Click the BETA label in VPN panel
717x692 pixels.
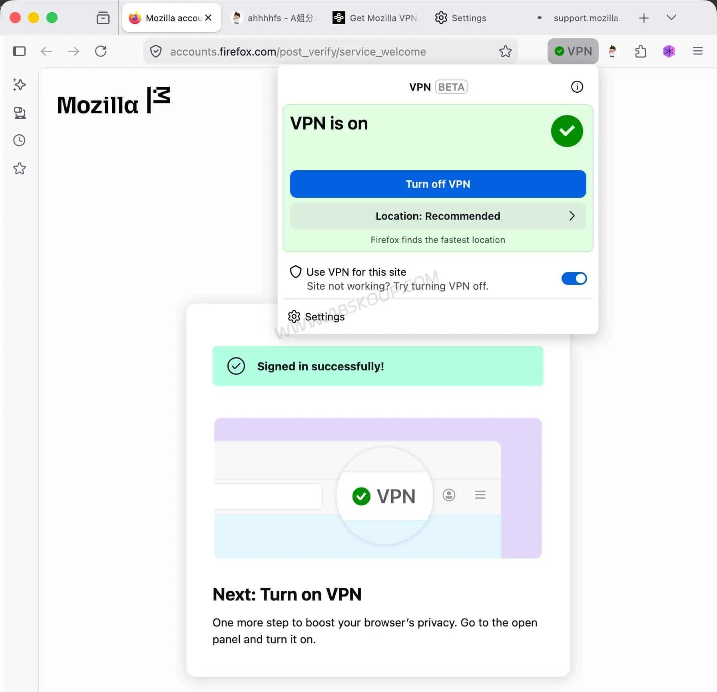pos(451,87)
